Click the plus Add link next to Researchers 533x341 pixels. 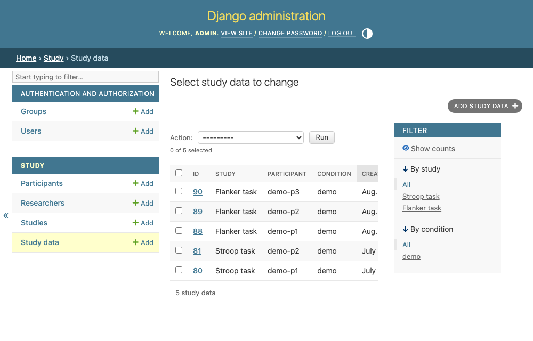[143, 203]
